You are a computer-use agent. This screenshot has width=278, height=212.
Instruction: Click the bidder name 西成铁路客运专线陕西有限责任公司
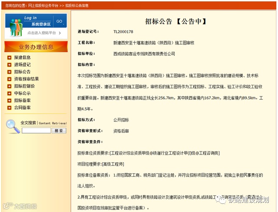(144, 54)
